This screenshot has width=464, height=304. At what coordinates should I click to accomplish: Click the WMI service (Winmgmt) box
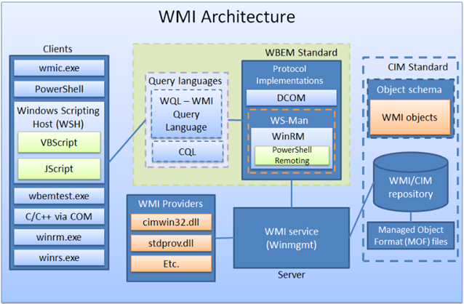(292, 238)
